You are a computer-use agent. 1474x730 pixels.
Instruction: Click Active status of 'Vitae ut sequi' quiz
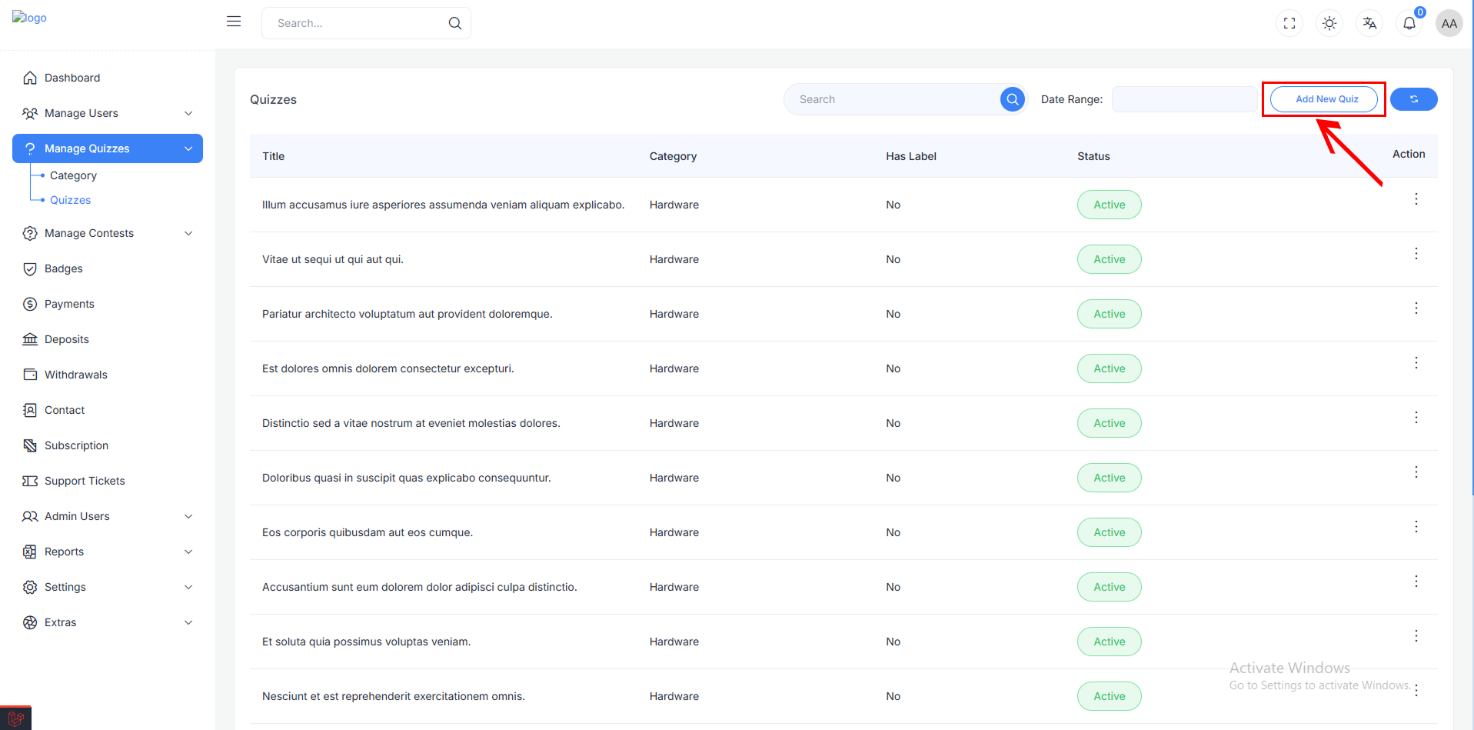[1109, 259]
